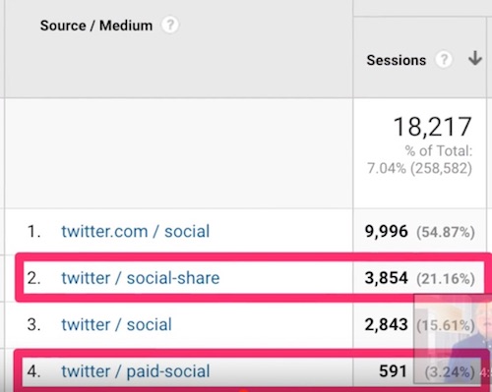Click the 18,217 total sessions value
The height and width of the screenshot is (392, 492).
coord(433,127)
